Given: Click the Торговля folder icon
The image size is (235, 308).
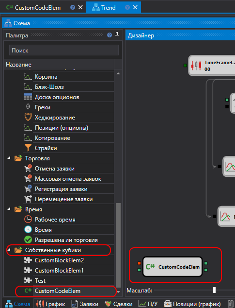Looking at the screenshot, I should [18, 158].
